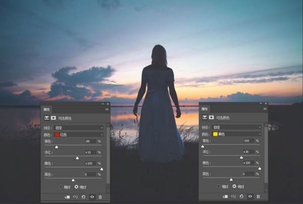Click the 洋红 slider handle in red panel
The width and height of the screenshot is (303, 204).
(77, 158)
